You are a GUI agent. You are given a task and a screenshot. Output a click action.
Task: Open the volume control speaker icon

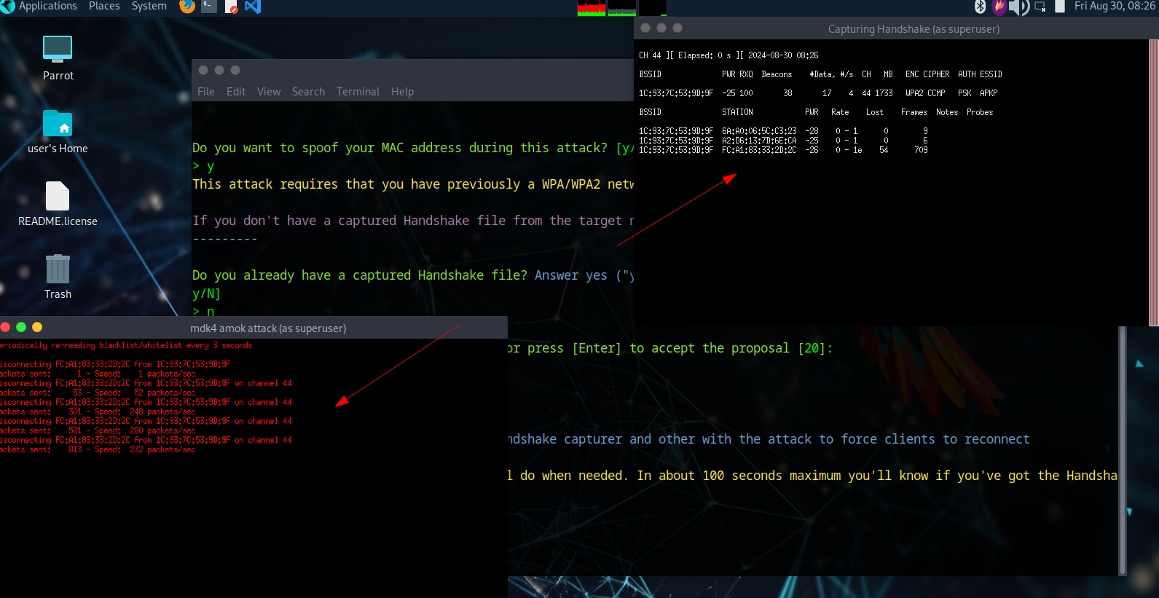1018,7
